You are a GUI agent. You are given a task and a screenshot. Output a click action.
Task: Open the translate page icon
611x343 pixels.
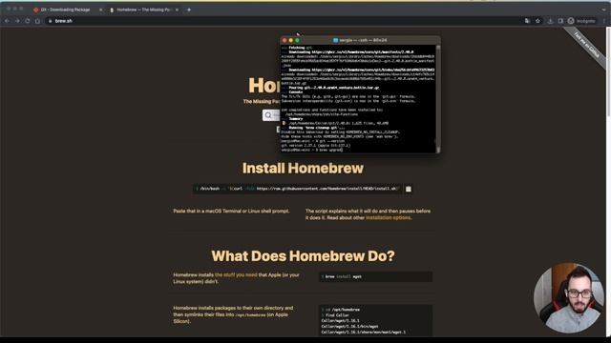(x=527, y=21)
